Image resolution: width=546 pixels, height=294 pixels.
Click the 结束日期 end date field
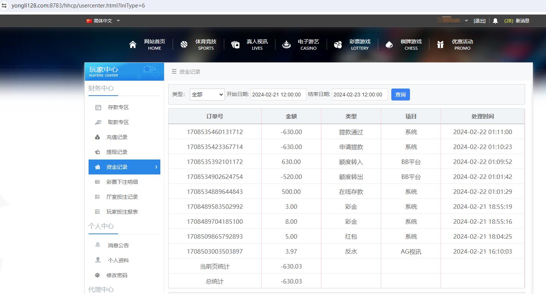click(x=360, y=95)
